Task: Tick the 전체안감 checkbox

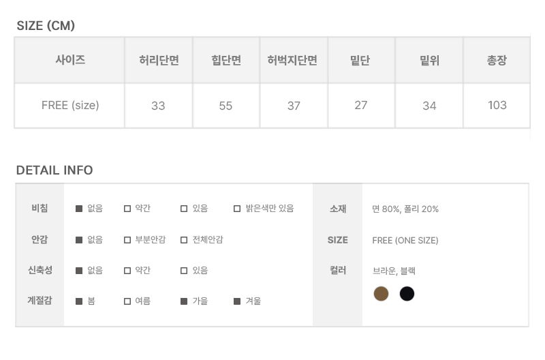Action: [x=184, y=240]
